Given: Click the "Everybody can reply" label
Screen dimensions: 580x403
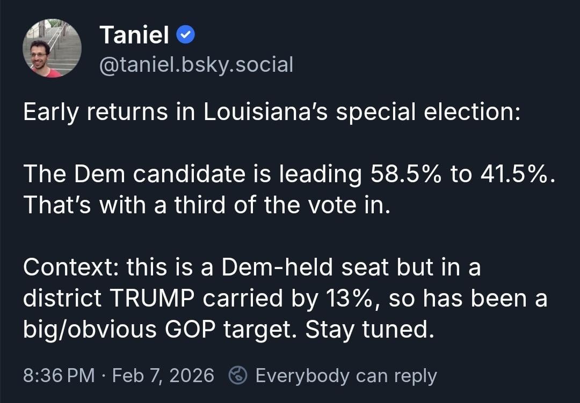Looking at the screenshot, I should 346,376.
